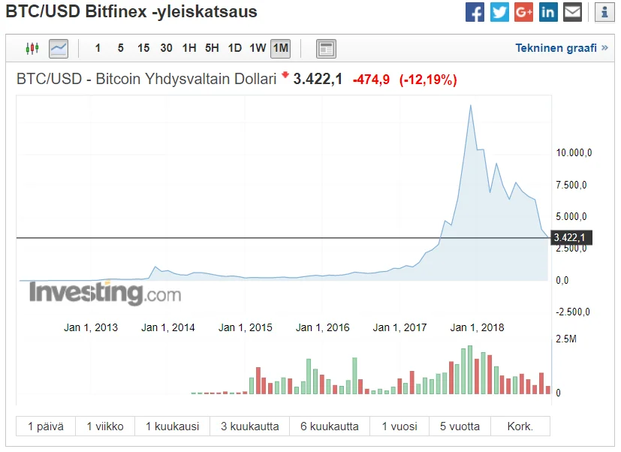621x452 pixels.
Task: Set chart interval to 1D
Action: pyautogui.click(x=234, y=49)
